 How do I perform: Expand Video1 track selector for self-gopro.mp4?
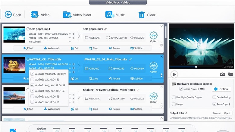tap(70, 34)
